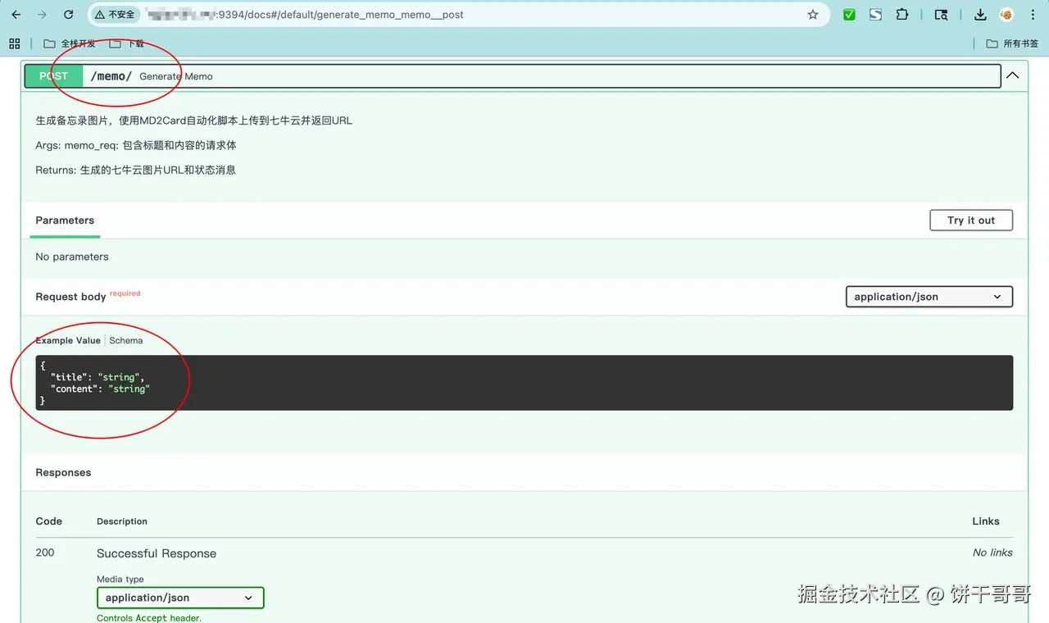The height and width of the screenshot is (623, 1049).
Task: Open the request body application/json dropdown
Action: 929,297
